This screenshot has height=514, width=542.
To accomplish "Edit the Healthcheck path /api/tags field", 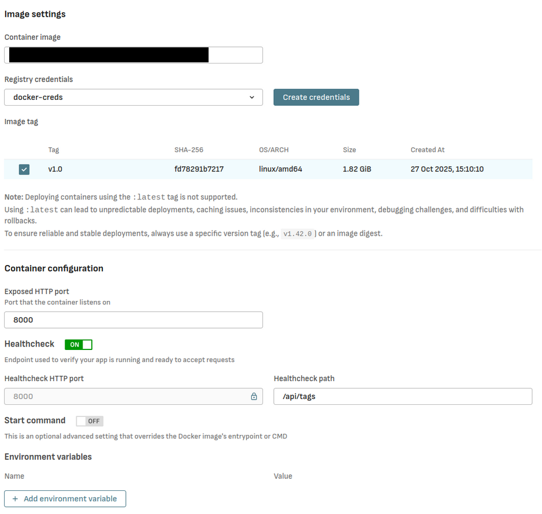I will 402,397.
